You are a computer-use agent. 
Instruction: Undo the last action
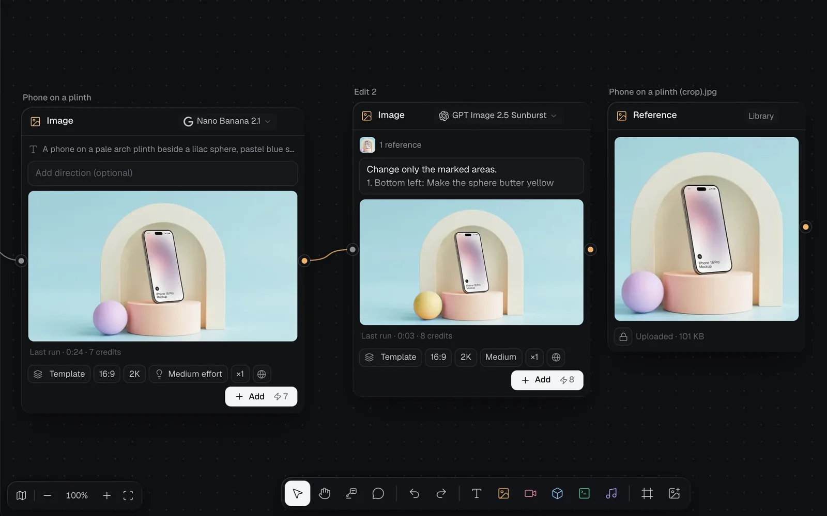click(x=414, y=494)
